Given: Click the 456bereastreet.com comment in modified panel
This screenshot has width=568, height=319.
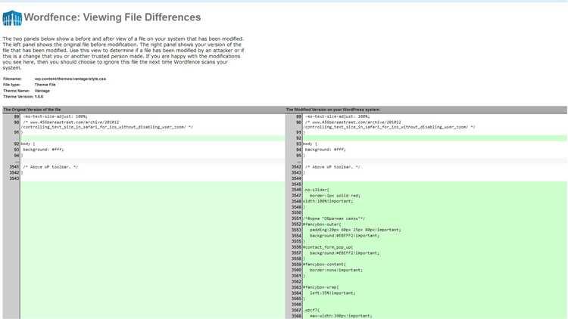Looking at the screenshot, I should 389,125.
